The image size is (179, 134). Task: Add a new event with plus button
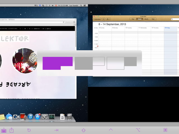click(x=103, y=19)
